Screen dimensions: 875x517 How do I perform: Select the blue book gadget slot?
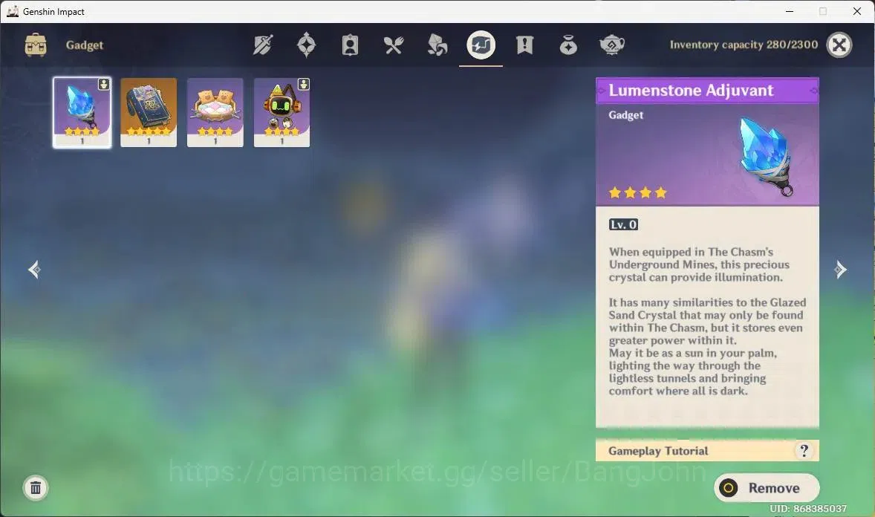click(149, 113)
